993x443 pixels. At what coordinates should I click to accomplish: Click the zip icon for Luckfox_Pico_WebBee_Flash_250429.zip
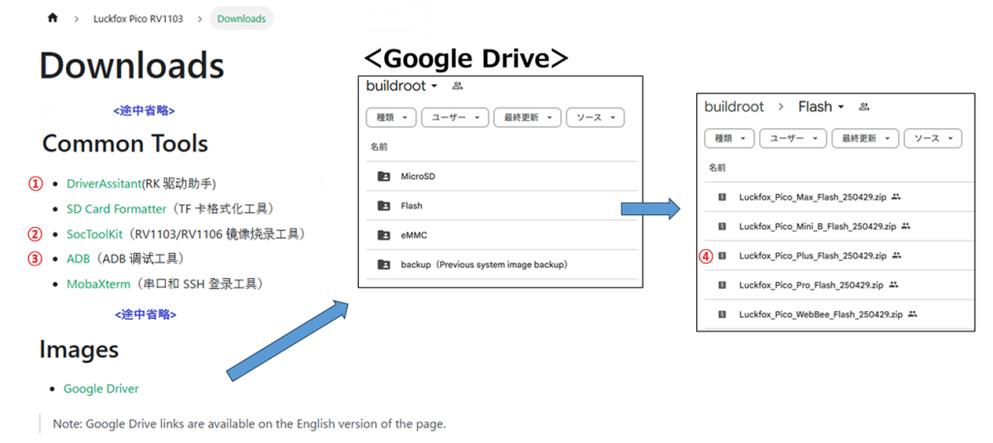(721, 315)
